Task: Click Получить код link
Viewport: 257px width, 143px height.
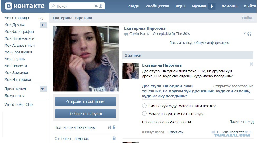Action: (x=241, y=122)
